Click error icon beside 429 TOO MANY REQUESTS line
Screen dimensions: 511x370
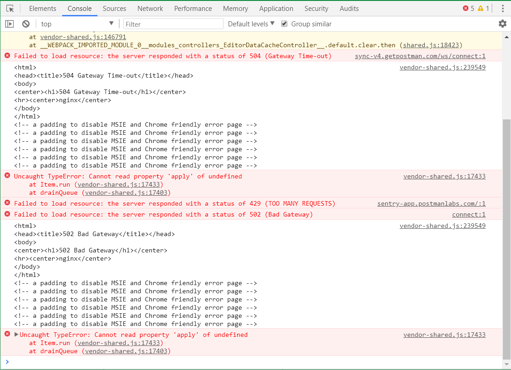(x=6, y=203)
